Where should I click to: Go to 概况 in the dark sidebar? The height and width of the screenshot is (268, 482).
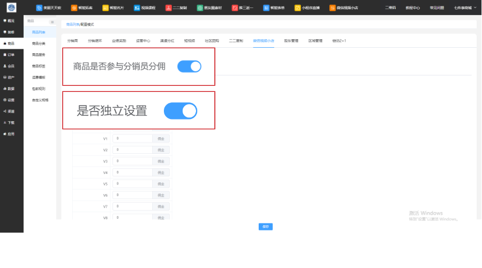[9, 20]
